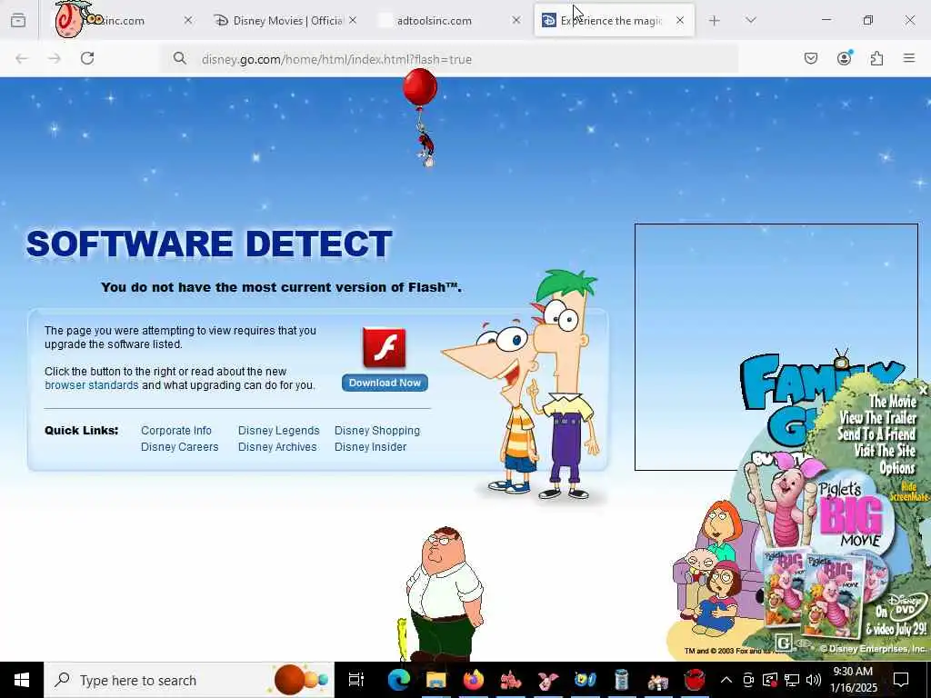The height and width of the screenshot is (698, 931).
Task: Open the Windows Start menu
Action: tap(22, 680)
